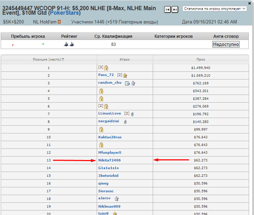Click the badge icon beside necgaidziai
The width and height of the screenshot is (254, 215).
pyautogui.click(x=125, y=122)
